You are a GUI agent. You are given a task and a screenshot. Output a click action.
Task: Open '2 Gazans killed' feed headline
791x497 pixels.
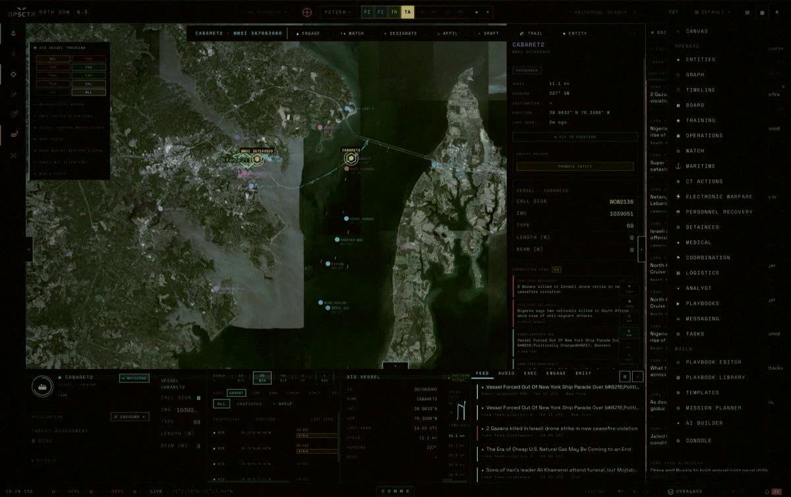[x=559, y=428]
